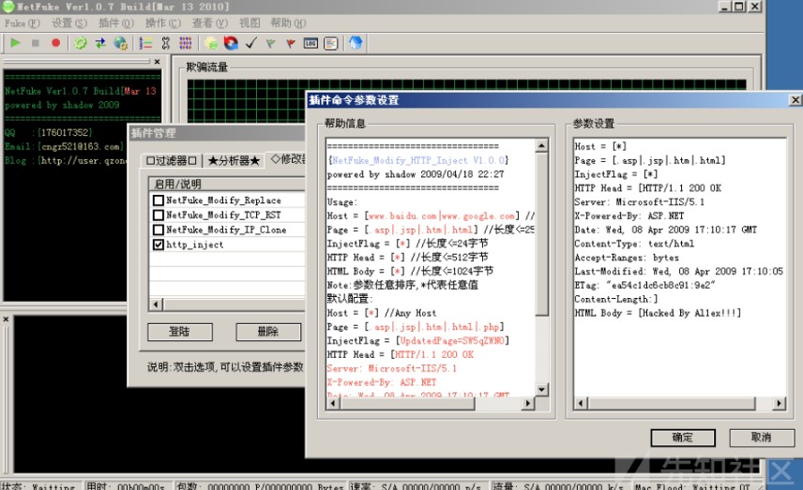Click parameter settings scroll right arrow
Image resolution: width=803 pixels, height=490 pixels.
click(x=779, y=403)
